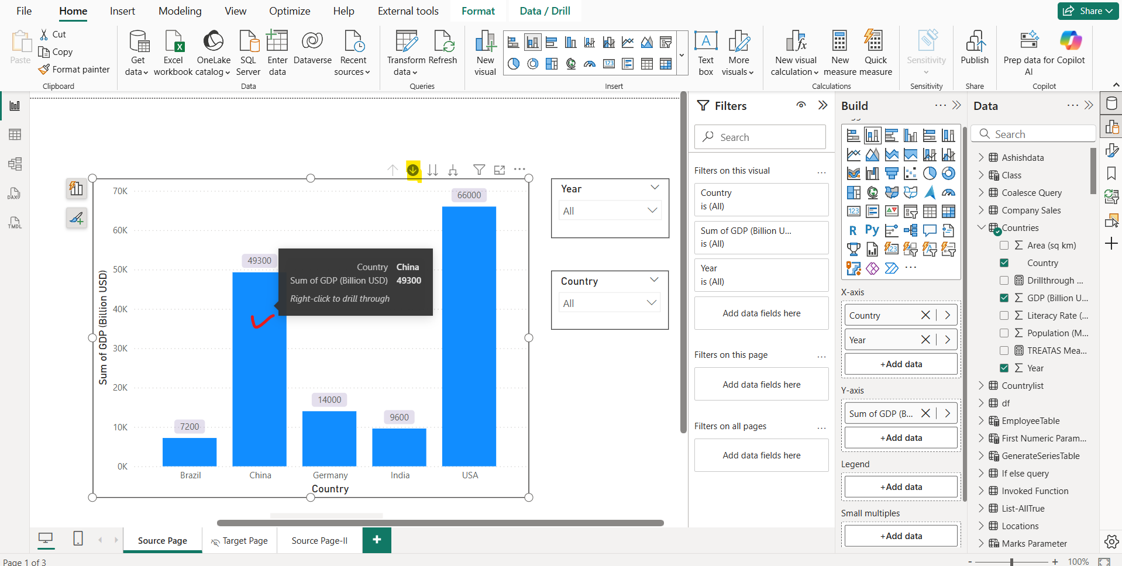
Task: Click the pie chart visual icon in Build pane
Action: coord(930,173)
